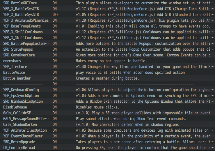
Task: Click the ON status of YEP_FpsSynchOption
Action: click(x=55, y=95)
